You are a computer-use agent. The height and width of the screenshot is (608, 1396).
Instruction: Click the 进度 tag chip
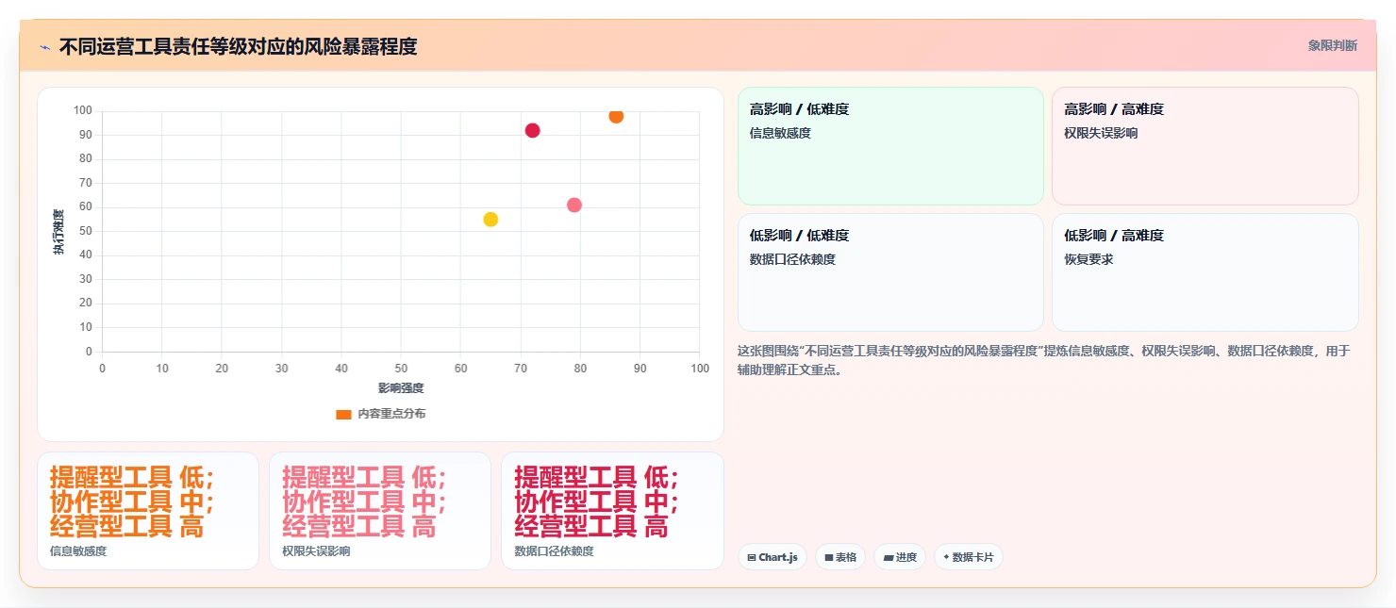900,557
